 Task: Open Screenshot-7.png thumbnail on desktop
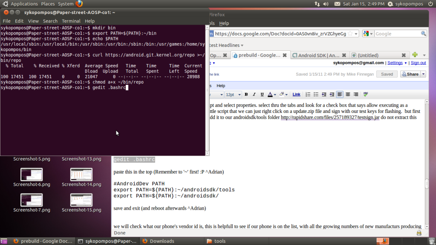pos(32,200)
